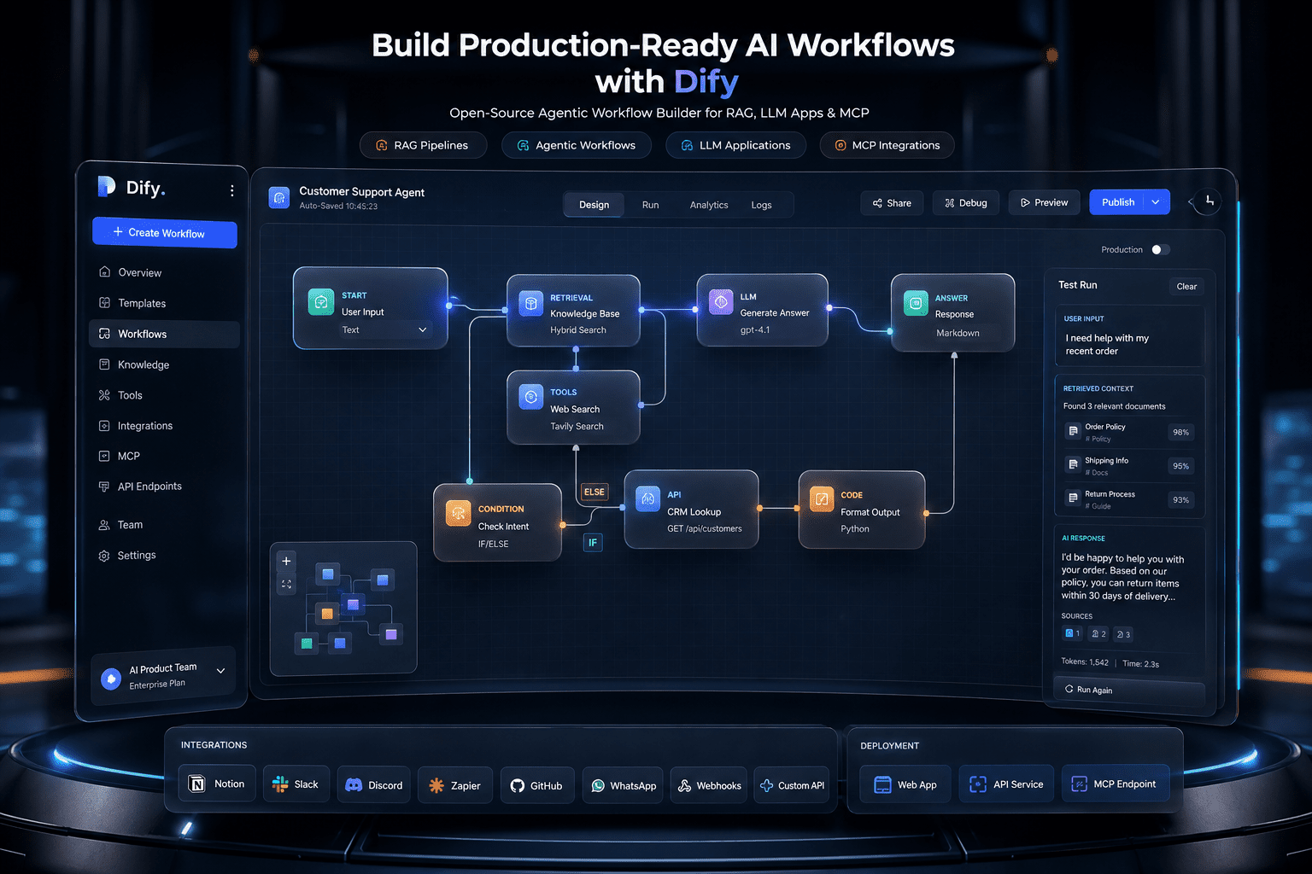Click the START node icon
The image size is (1312, 874).
pyautogui.click(x=321, y=301)
